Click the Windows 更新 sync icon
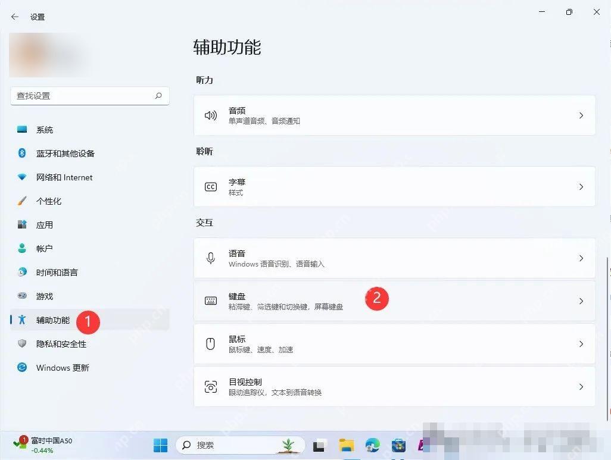611x460 pixels. 22,367
